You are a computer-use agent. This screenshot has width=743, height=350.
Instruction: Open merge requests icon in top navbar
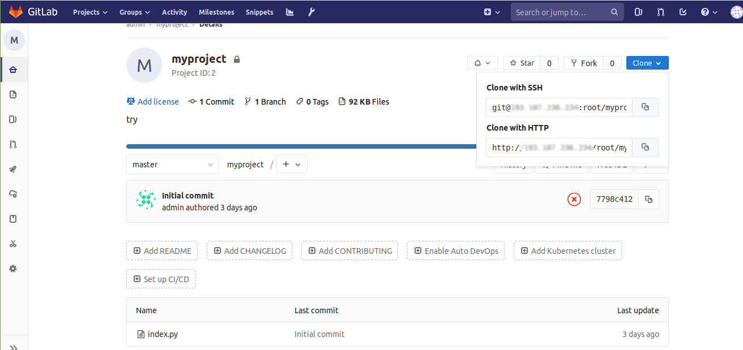[x=660, y=12]
